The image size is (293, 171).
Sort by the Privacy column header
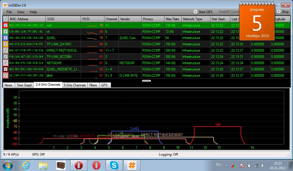153,19
